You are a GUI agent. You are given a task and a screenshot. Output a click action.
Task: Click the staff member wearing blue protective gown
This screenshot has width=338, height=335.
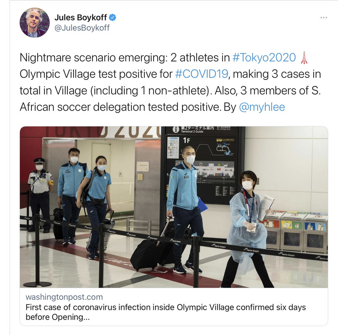point(248,229)
